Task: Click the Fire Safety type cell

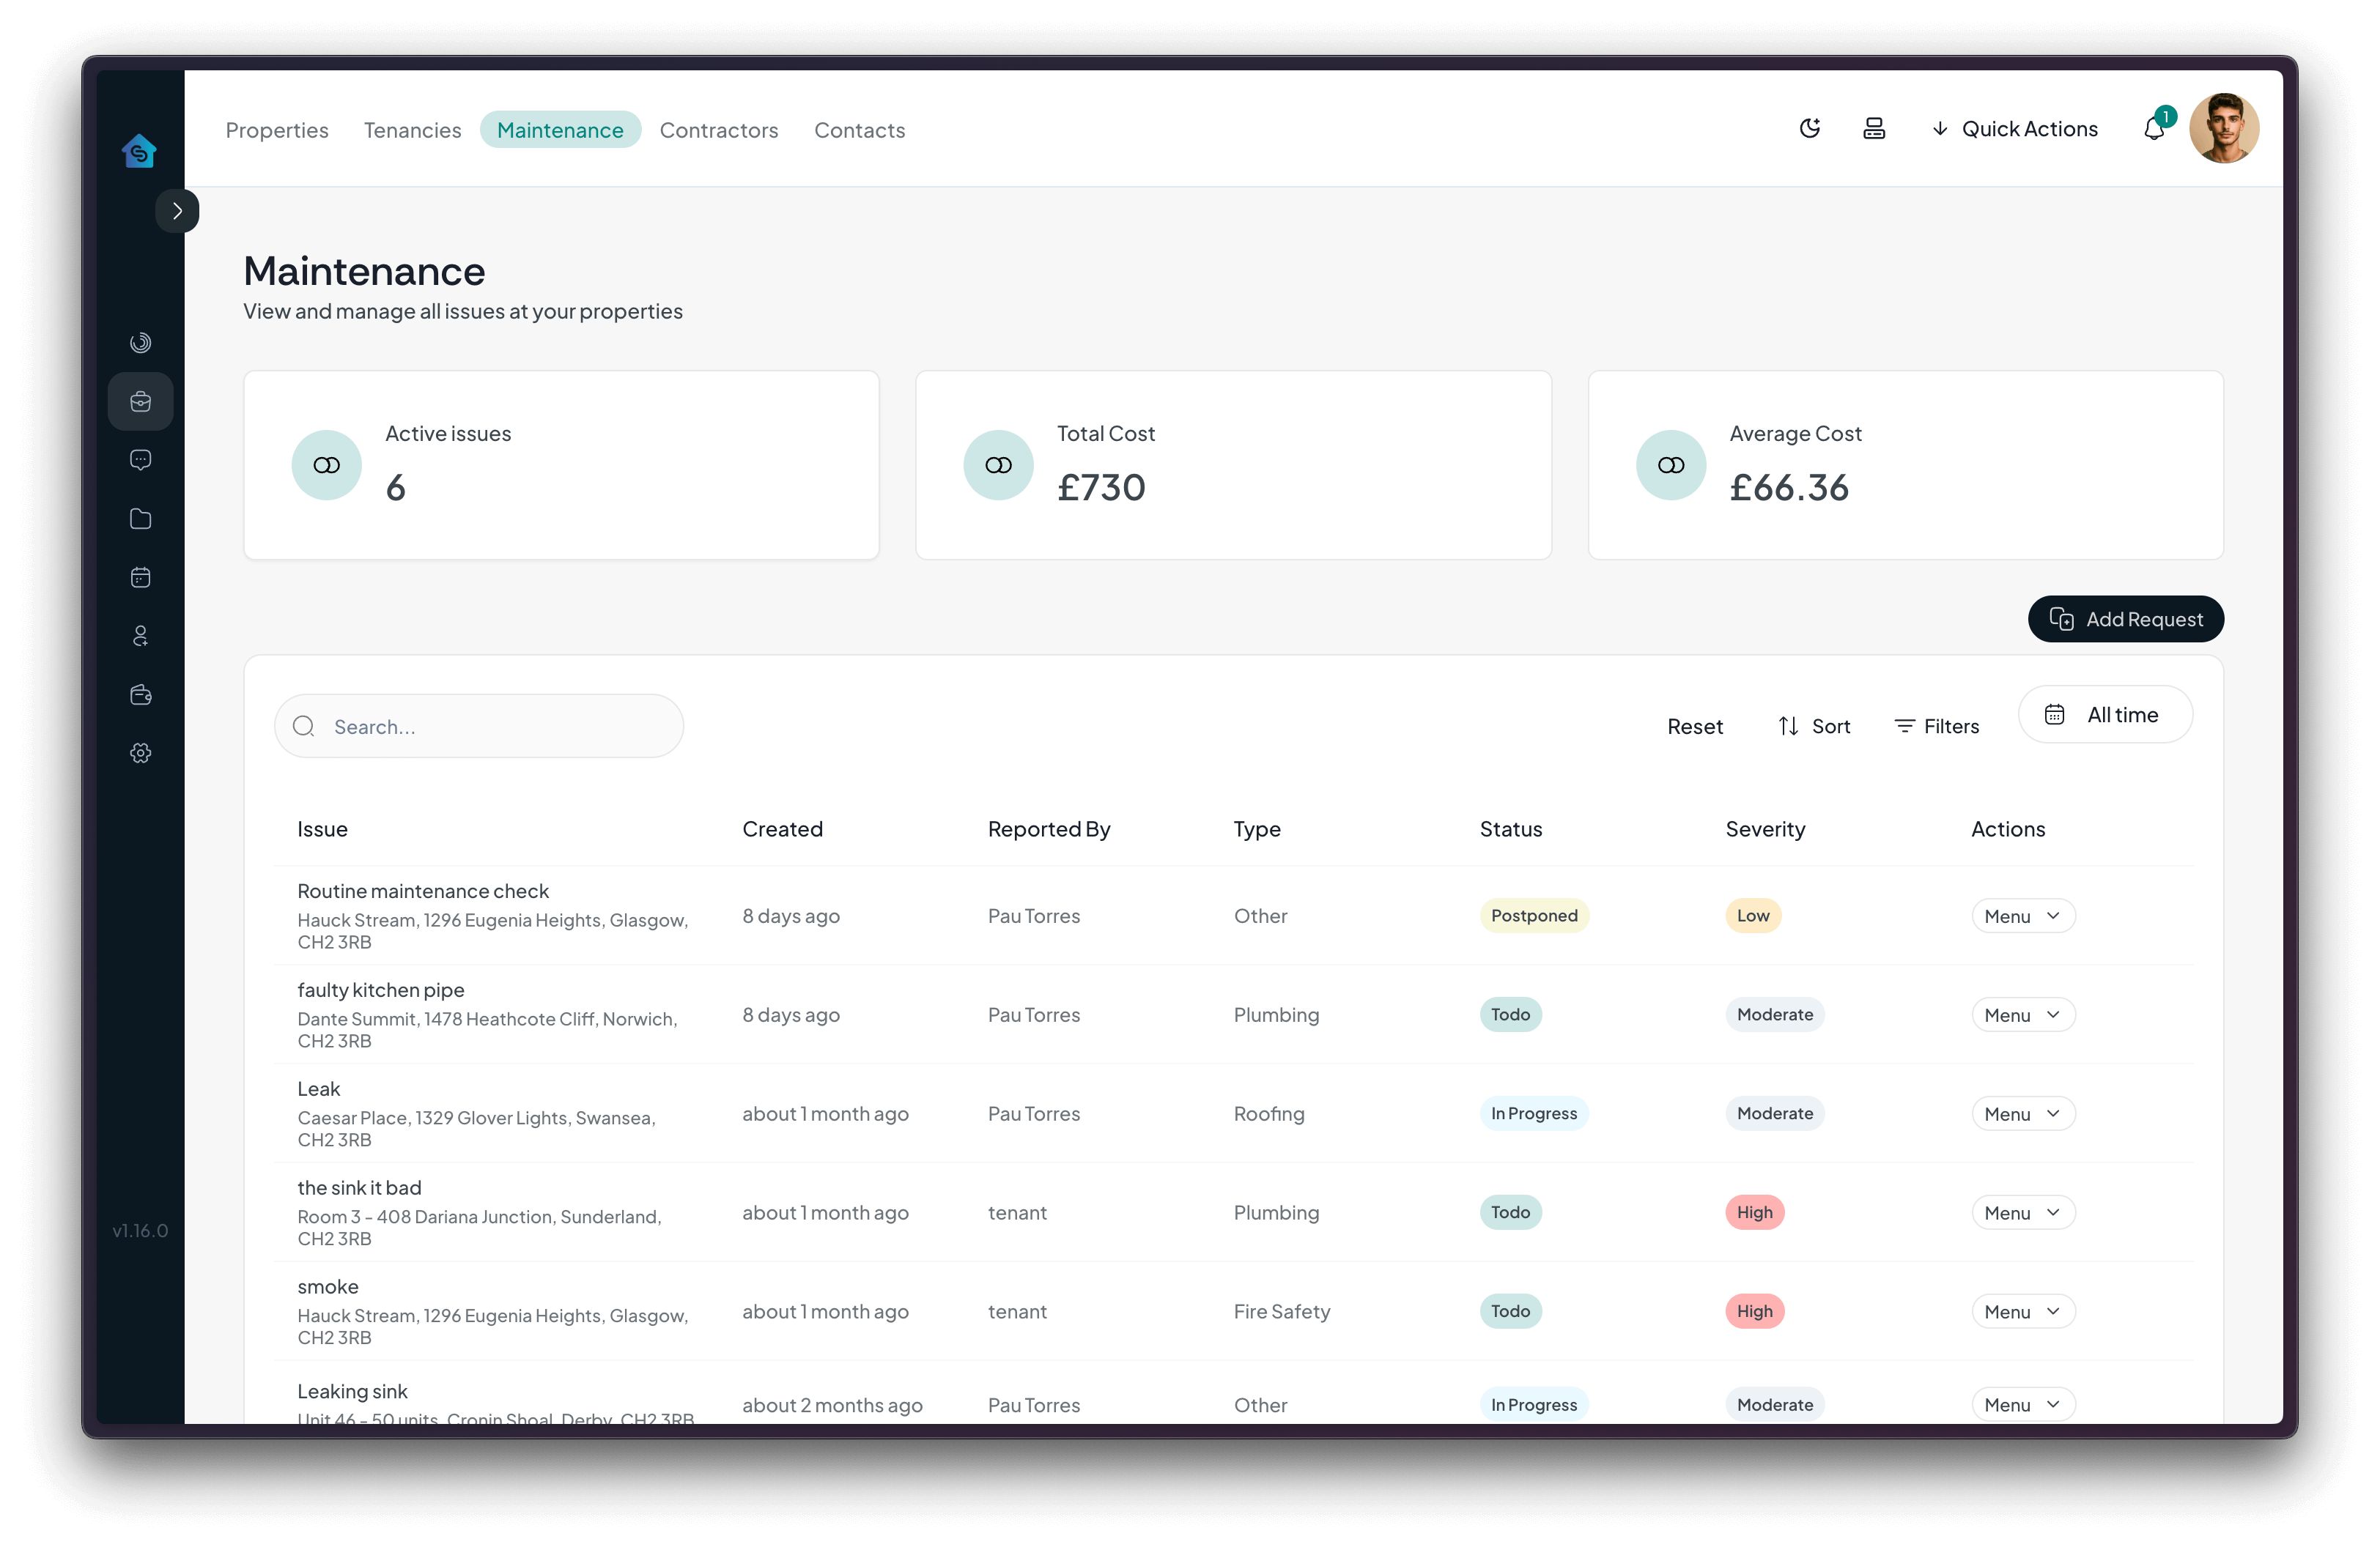Action: [1282, 1312]
